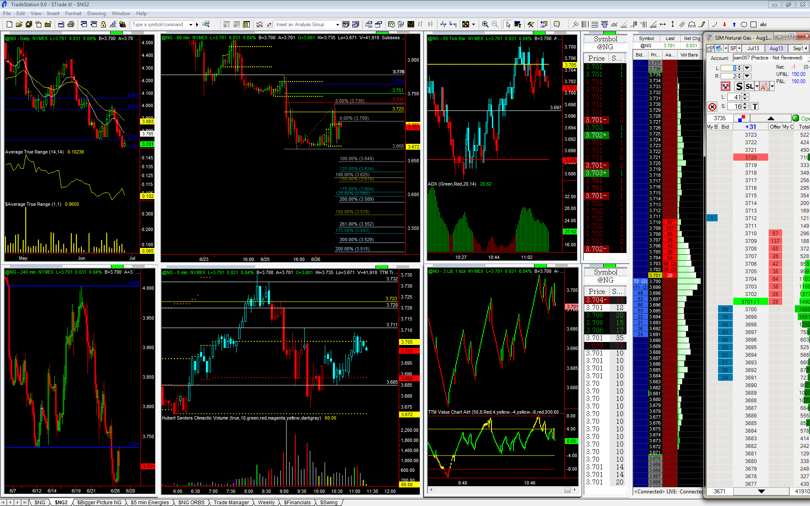Click the SP button in Matrix toolbar
The image size is (810, 506).
733,48
